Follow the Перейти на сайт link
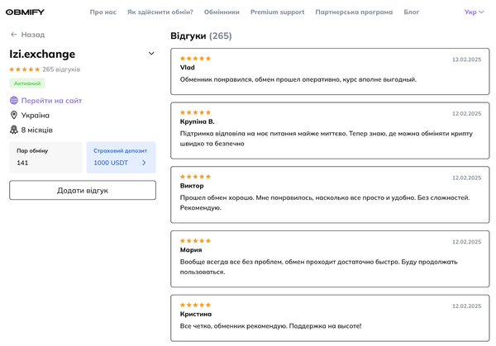Screen dimensions: 496x346 pos(51,101)
